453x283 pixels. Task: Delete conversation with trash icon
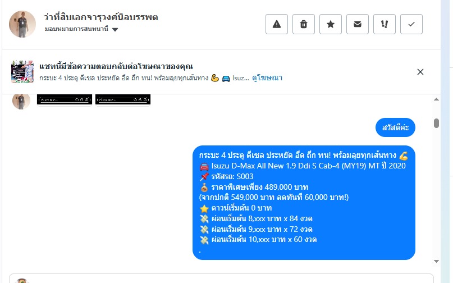pyautogui.click(x=303, y=24)
